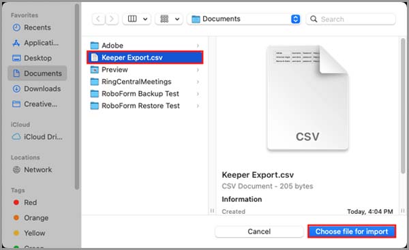Click the icon grid grouping button

pyautogui.click(x=164, y=19)
